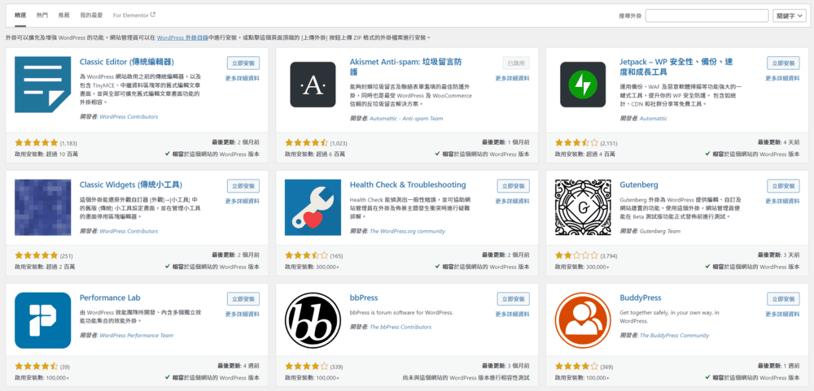Open 更多詳細資料 for BuddyPress
The image size is (814, 391).
(782, 315)
